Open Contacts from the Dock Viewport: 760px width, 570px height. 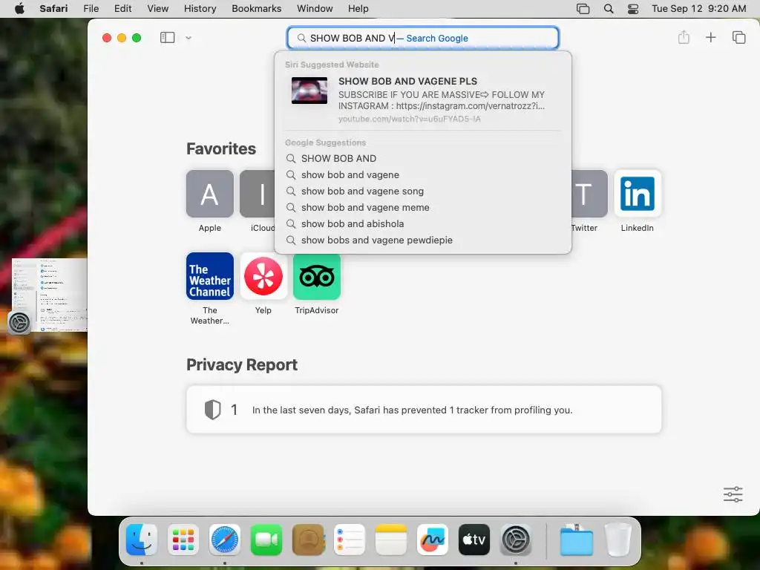[308, 540]
